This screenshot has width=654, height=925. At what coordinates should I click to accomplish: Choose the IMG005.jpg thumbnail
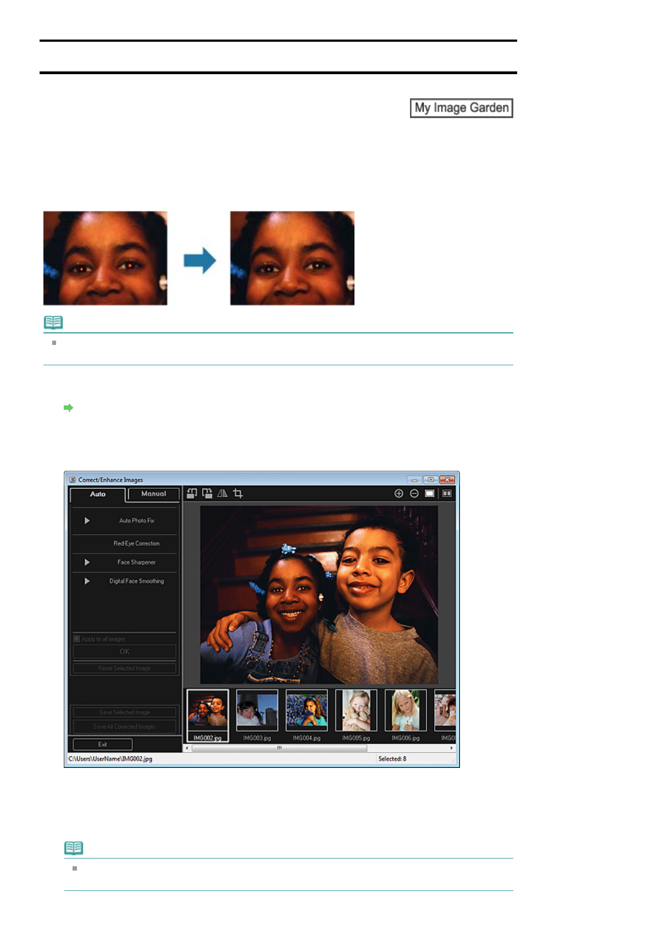356,710
